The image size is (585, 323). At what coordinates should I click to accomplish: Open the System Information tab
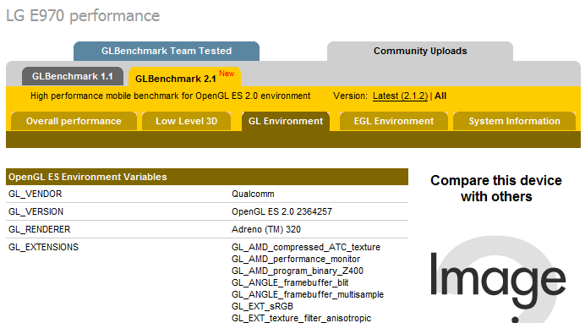(x=514, y=121)
